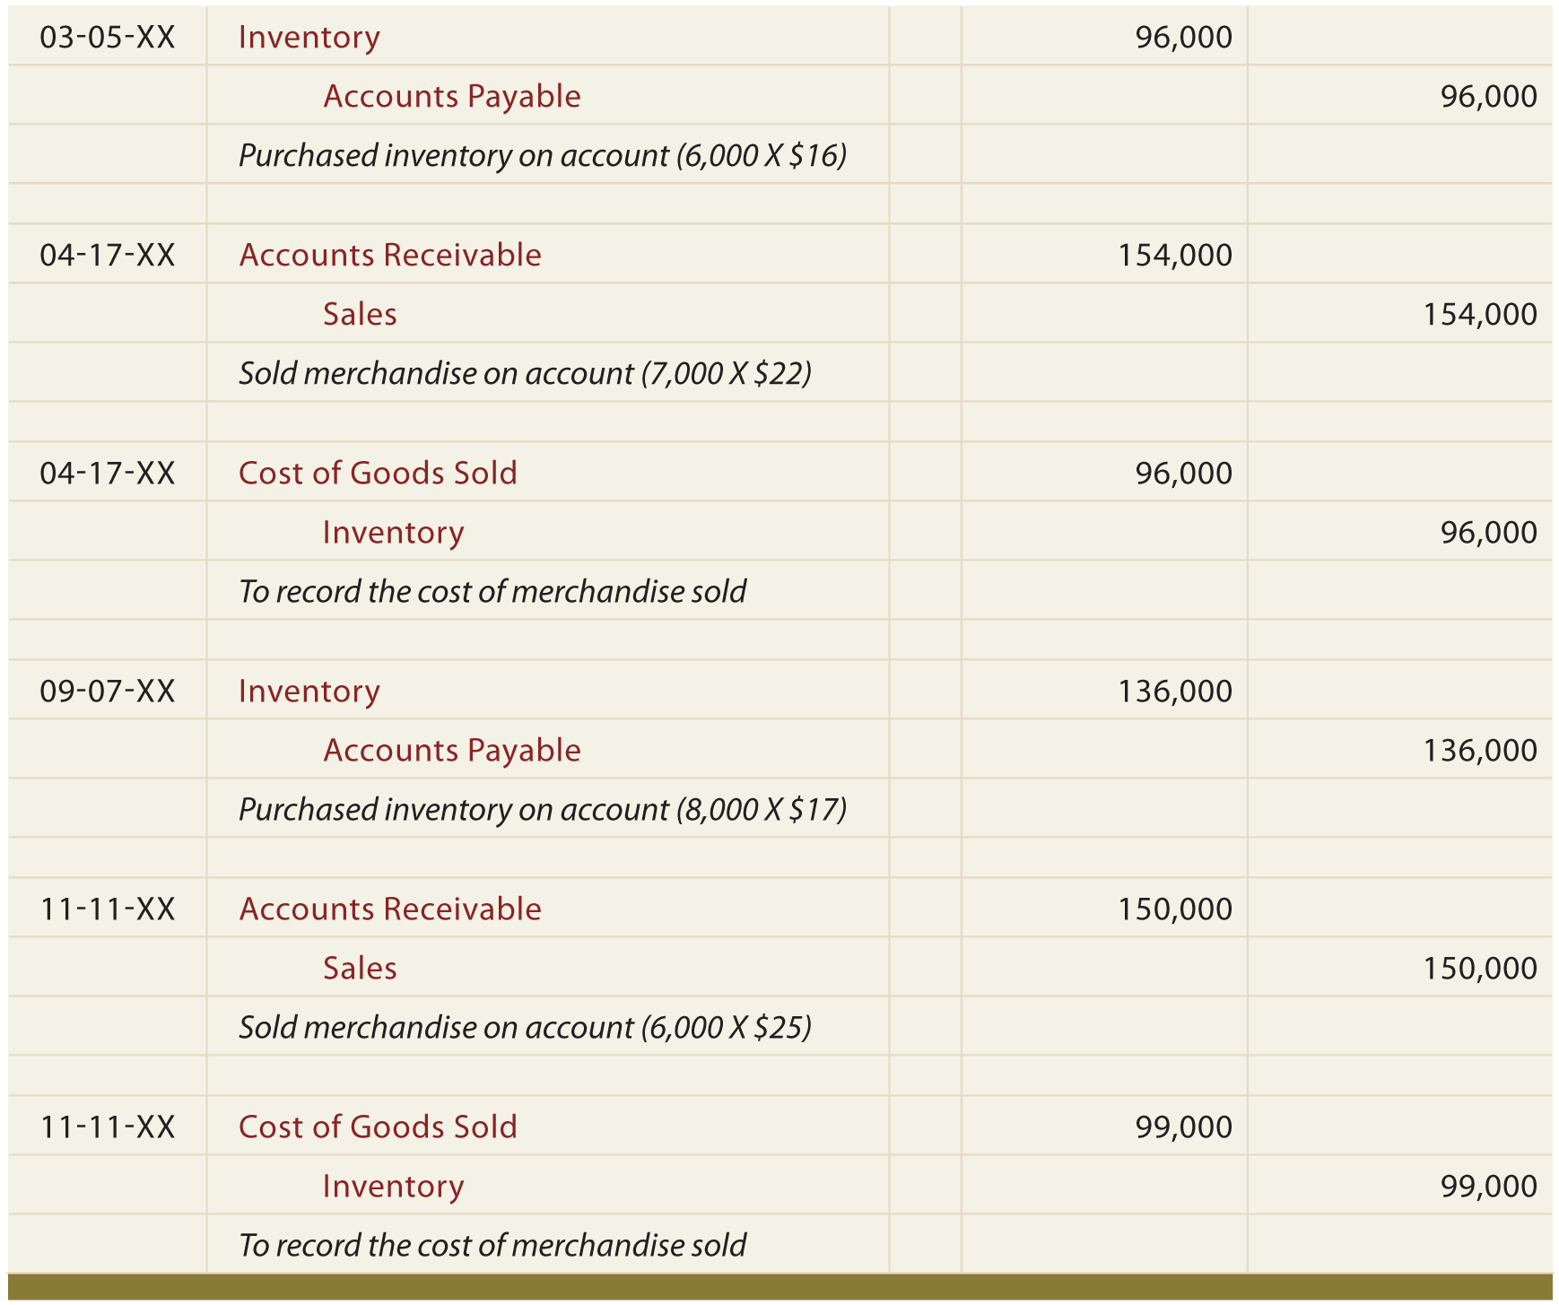Image resolution: width=1559 pixels, height=1305 pixels.
Task: Click Inventory account in 03-05-XX entry
Action: pos(309,38)
